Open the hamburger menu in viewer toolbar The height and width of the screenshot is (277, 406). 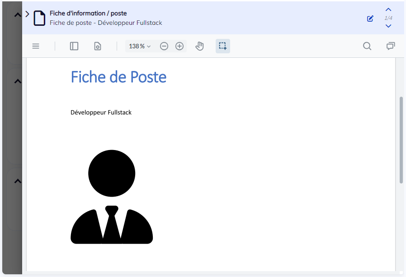pos(36,46)
